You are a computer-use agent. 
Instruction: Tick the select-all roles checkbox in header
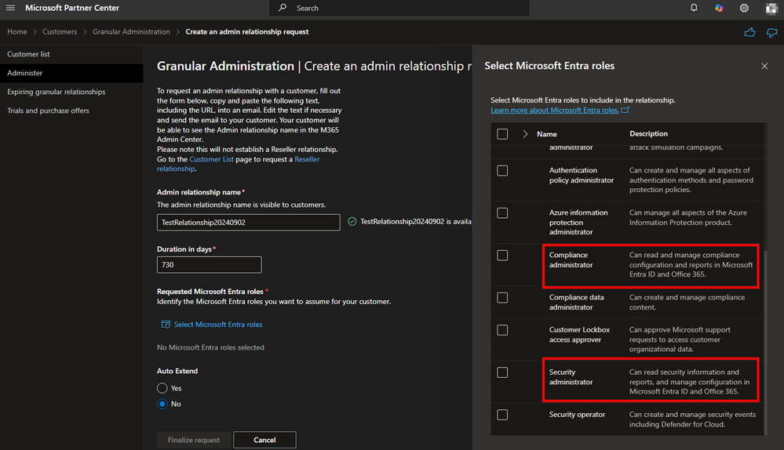(x=502, y=134)
